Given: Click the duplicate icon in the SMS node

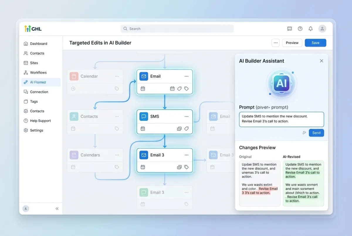Looking at the screenshot, I should click(179, 129).
